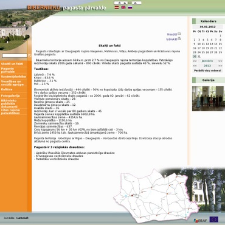Open the Izdrukāt print link
Screen dimensions: 225x225
click(171, 40)
